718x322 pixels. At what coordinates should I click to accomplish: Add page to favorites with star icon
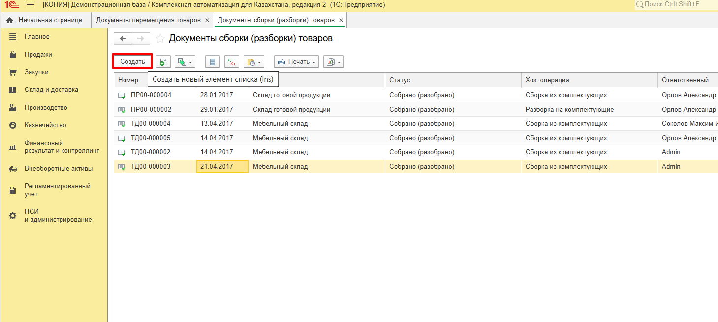click(x=160, y=39)
